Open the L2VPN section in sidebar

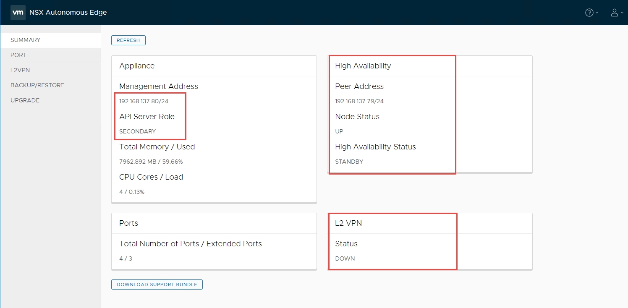pyautogui.click(x=20, y=70)
